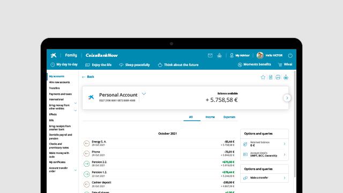The image size is (343, 193).
Task: Open Hire new accounts
Action: pos(59,82)
